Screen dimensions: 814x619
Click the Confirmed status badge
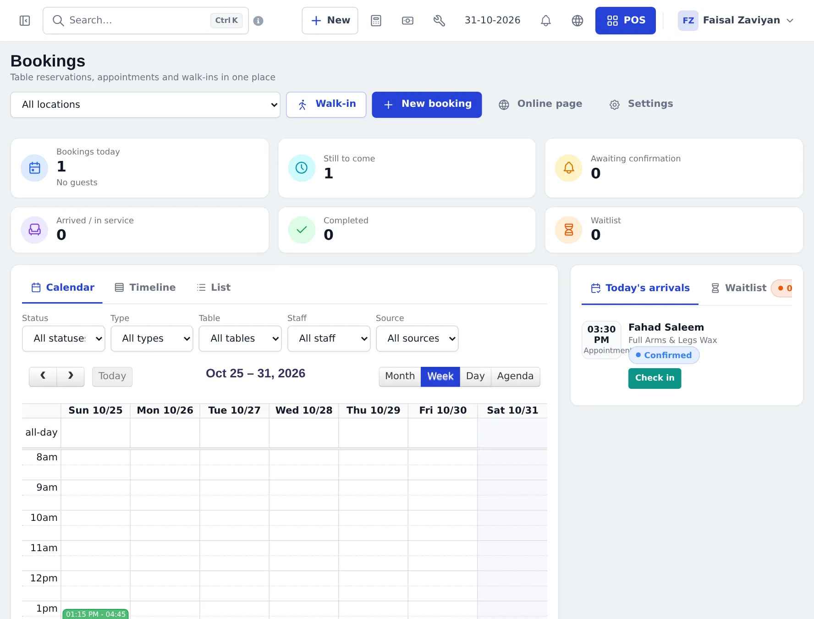click(664, 355)
